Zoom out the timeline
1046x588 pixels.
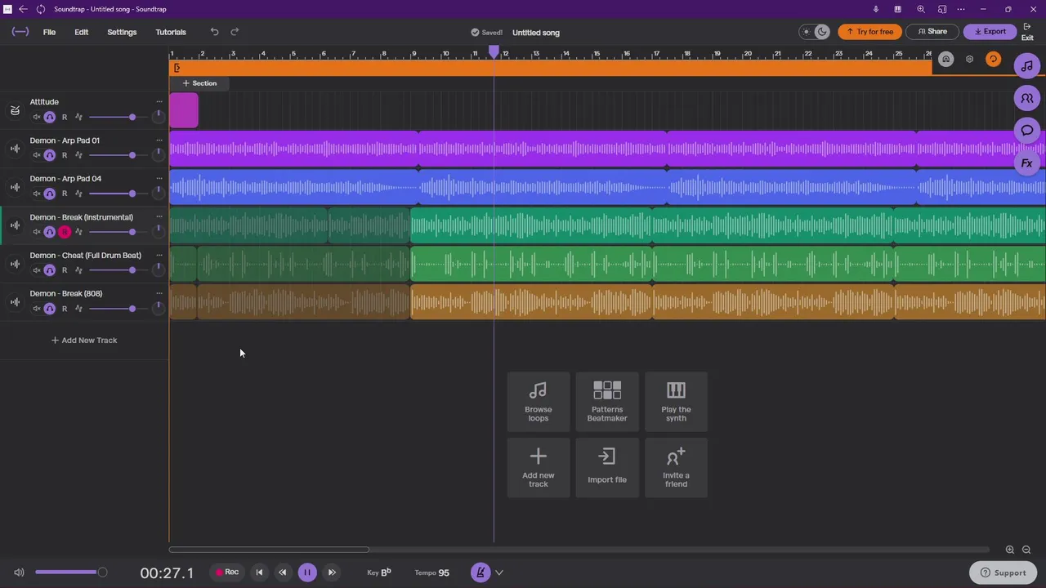point(1026,550)
